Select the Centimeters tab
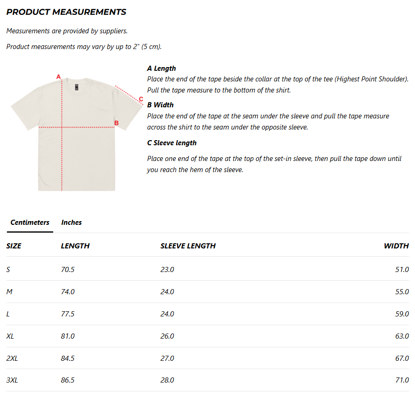This screenshot has width=415, height=408. [30, 222]
